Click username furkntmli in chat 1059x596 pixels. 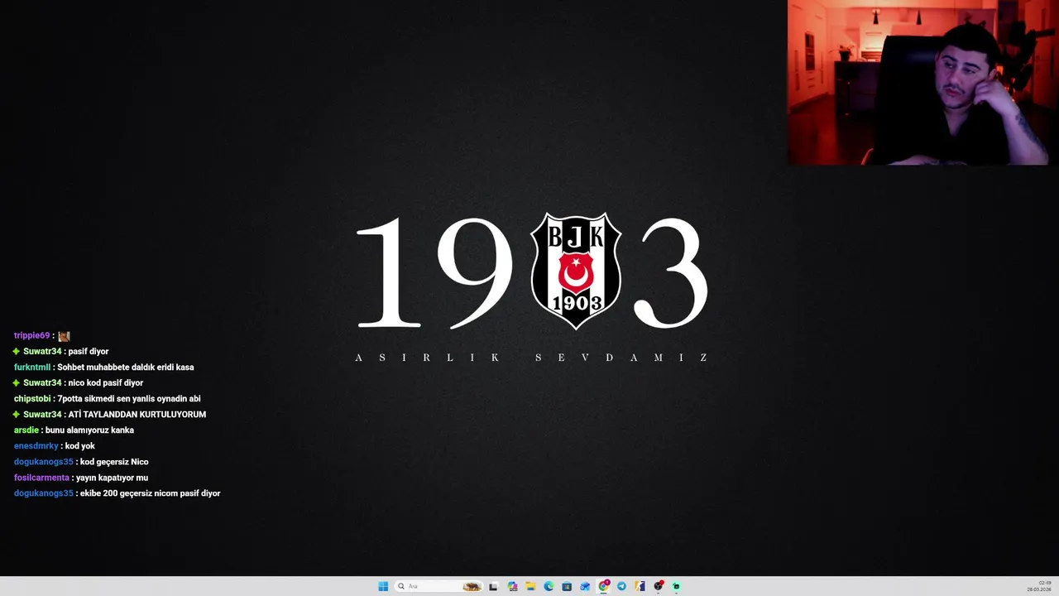pyautogui.click(x=32, y=367)
